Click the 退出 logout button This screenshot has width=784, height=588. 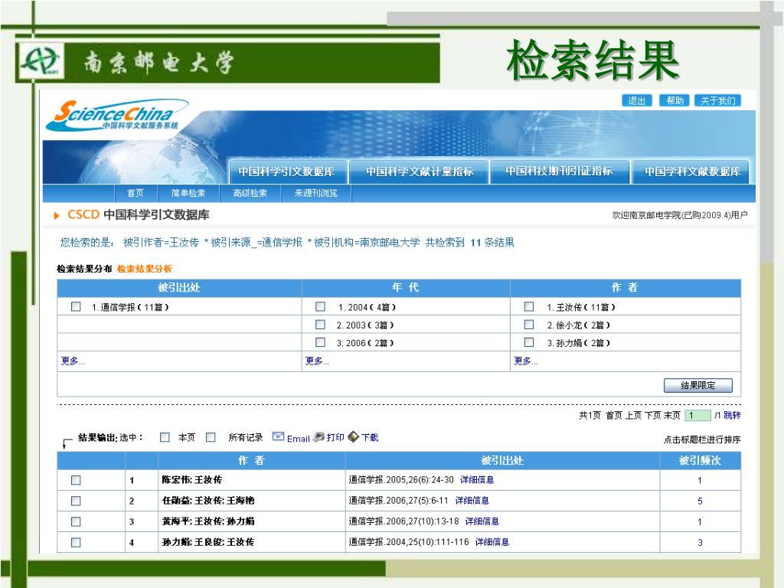[x=636, y=100]
